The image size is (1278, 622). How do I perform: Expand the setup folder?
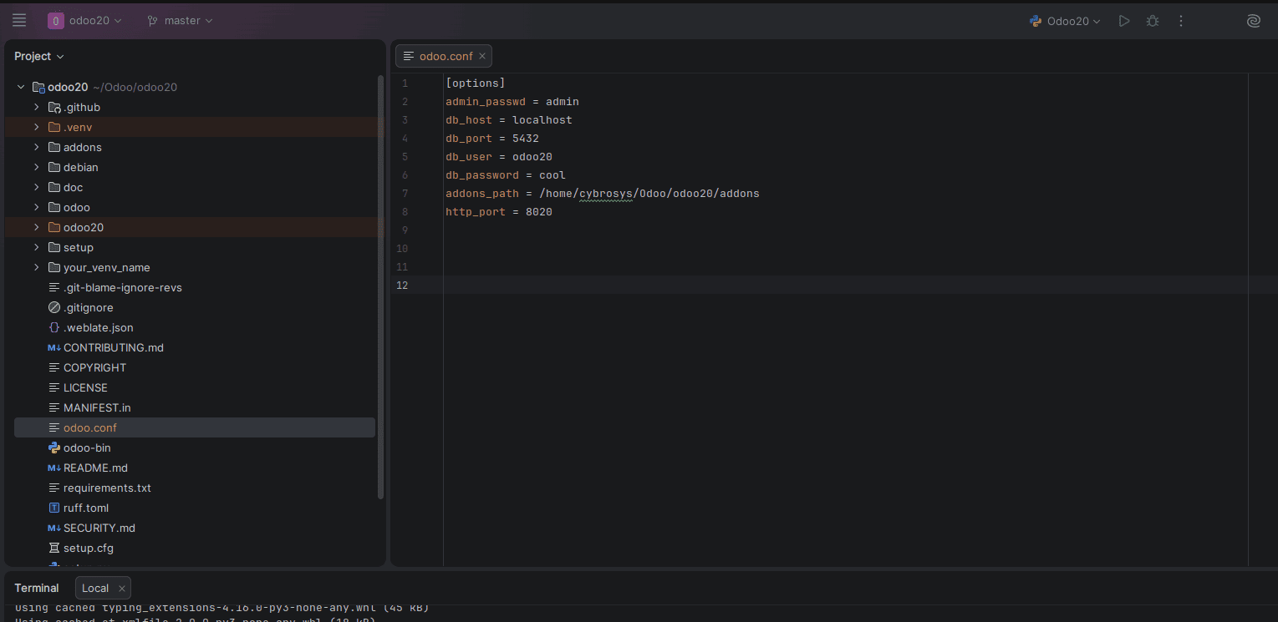[37, 247]
